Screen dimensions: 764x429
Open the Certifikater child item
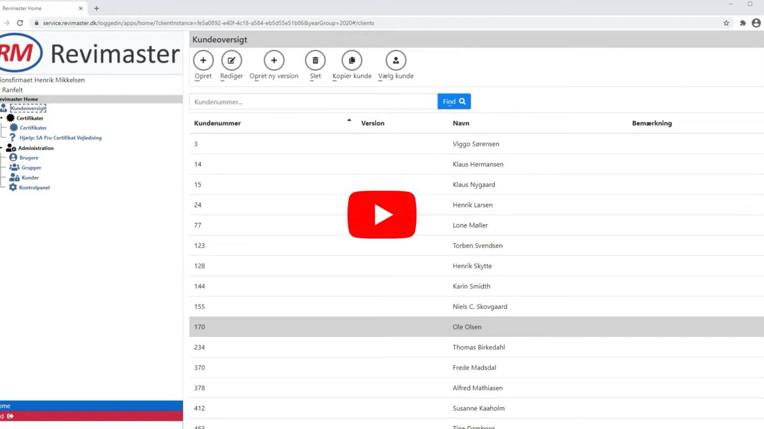33,128
